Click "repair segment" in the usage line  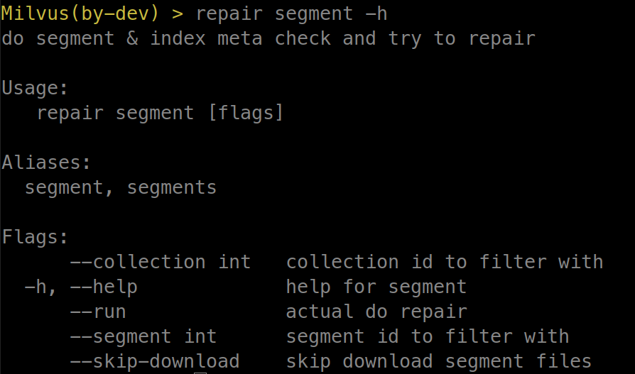point(115,112)
